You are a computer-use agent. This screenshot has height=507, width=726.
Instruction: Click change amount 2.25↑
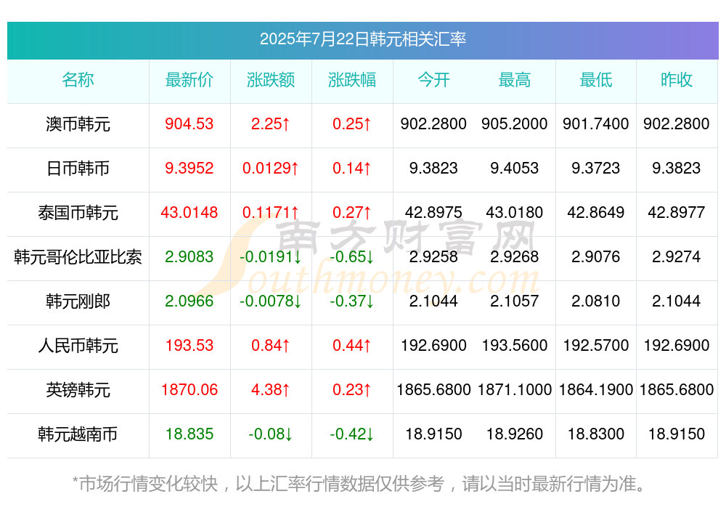click(x=270, y=123)
